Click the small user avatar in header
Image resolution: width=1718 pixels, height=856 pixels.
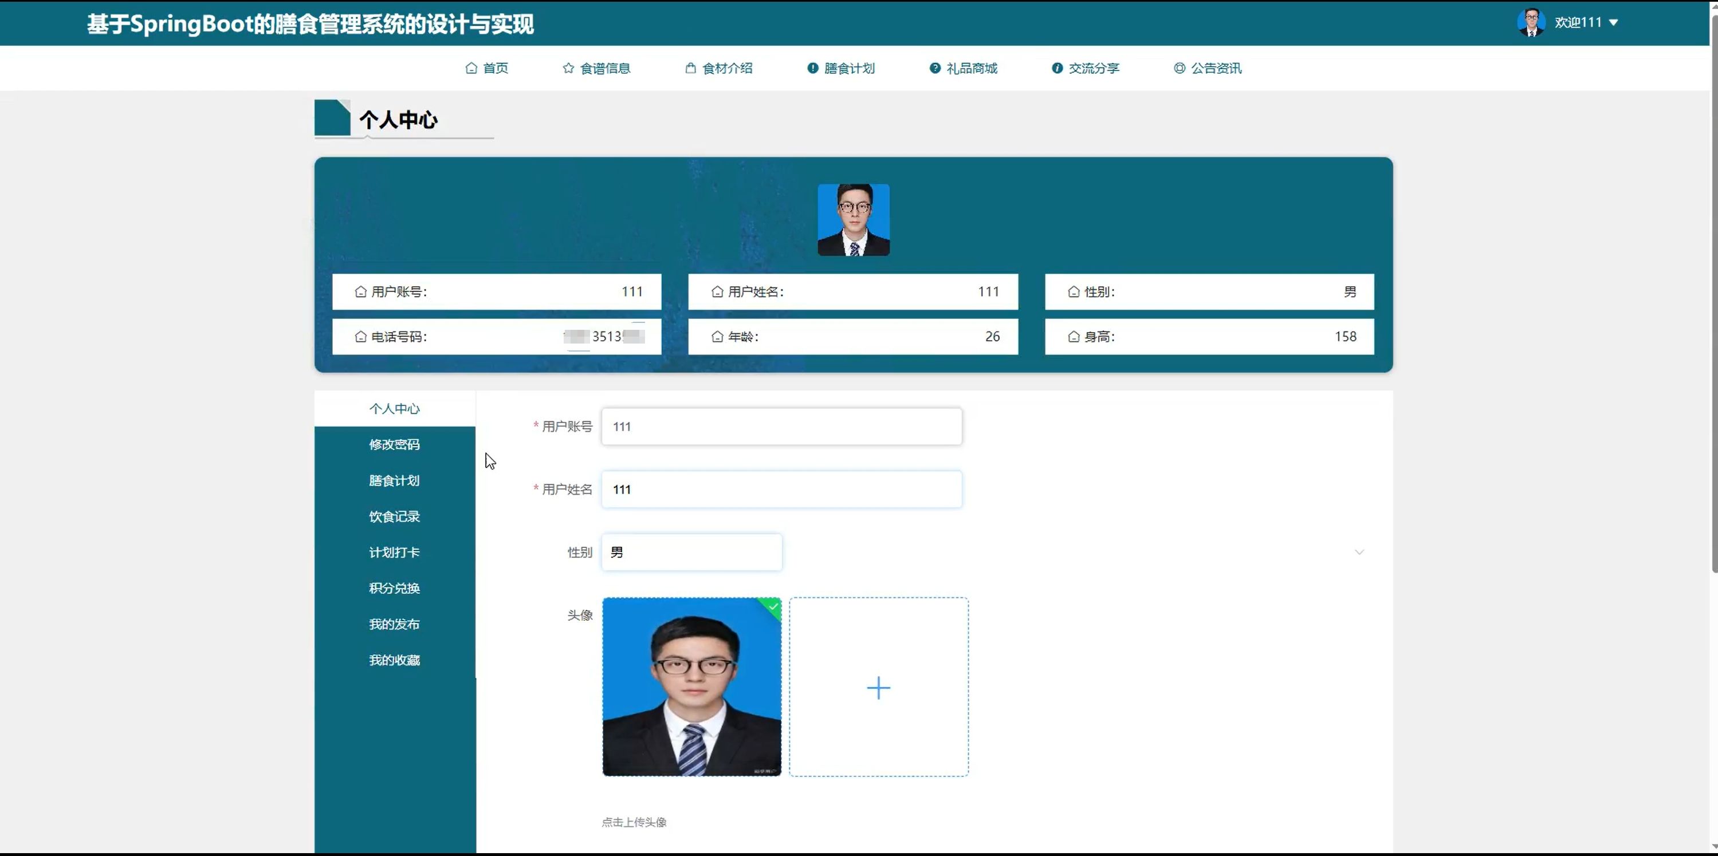(1531, 23)
